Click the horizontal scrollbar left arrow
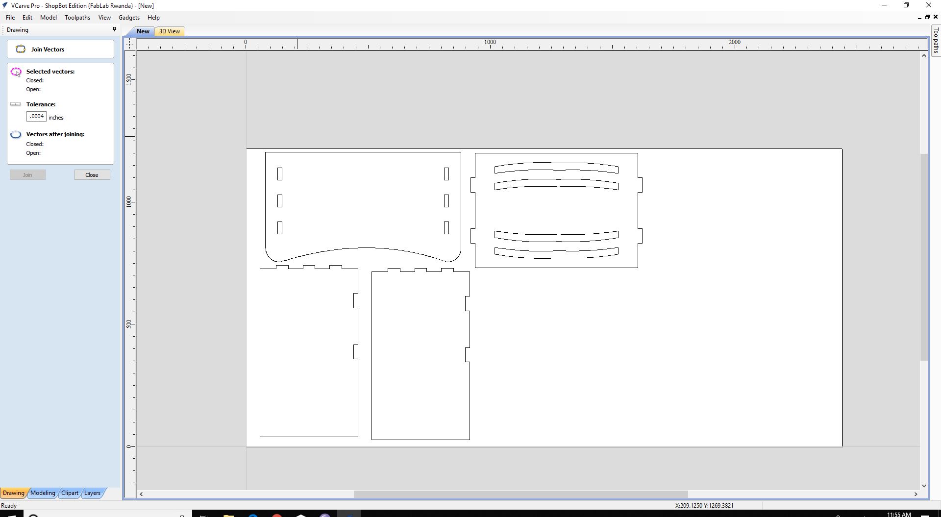Screen dimensions: 941x517 [141, 494]
